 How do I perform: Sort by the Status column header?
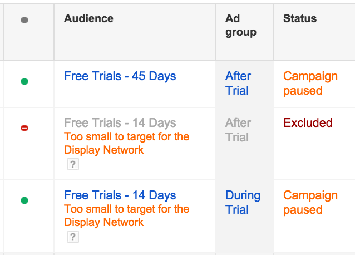pyautogui.click(x=300, y=18)
